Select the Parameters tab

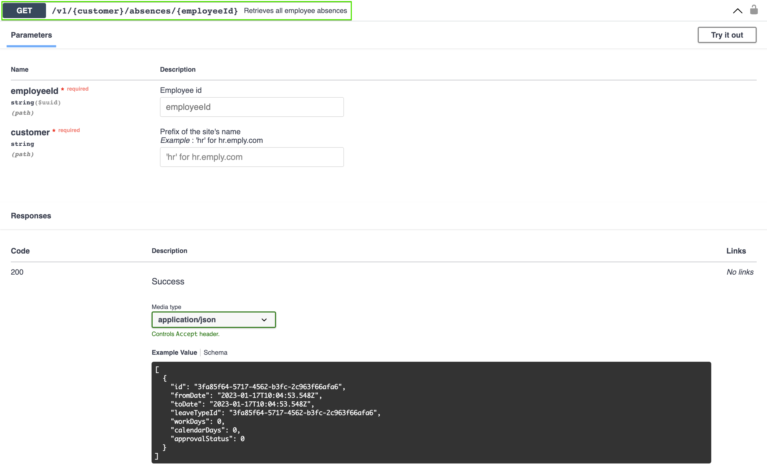pos(31,35)
